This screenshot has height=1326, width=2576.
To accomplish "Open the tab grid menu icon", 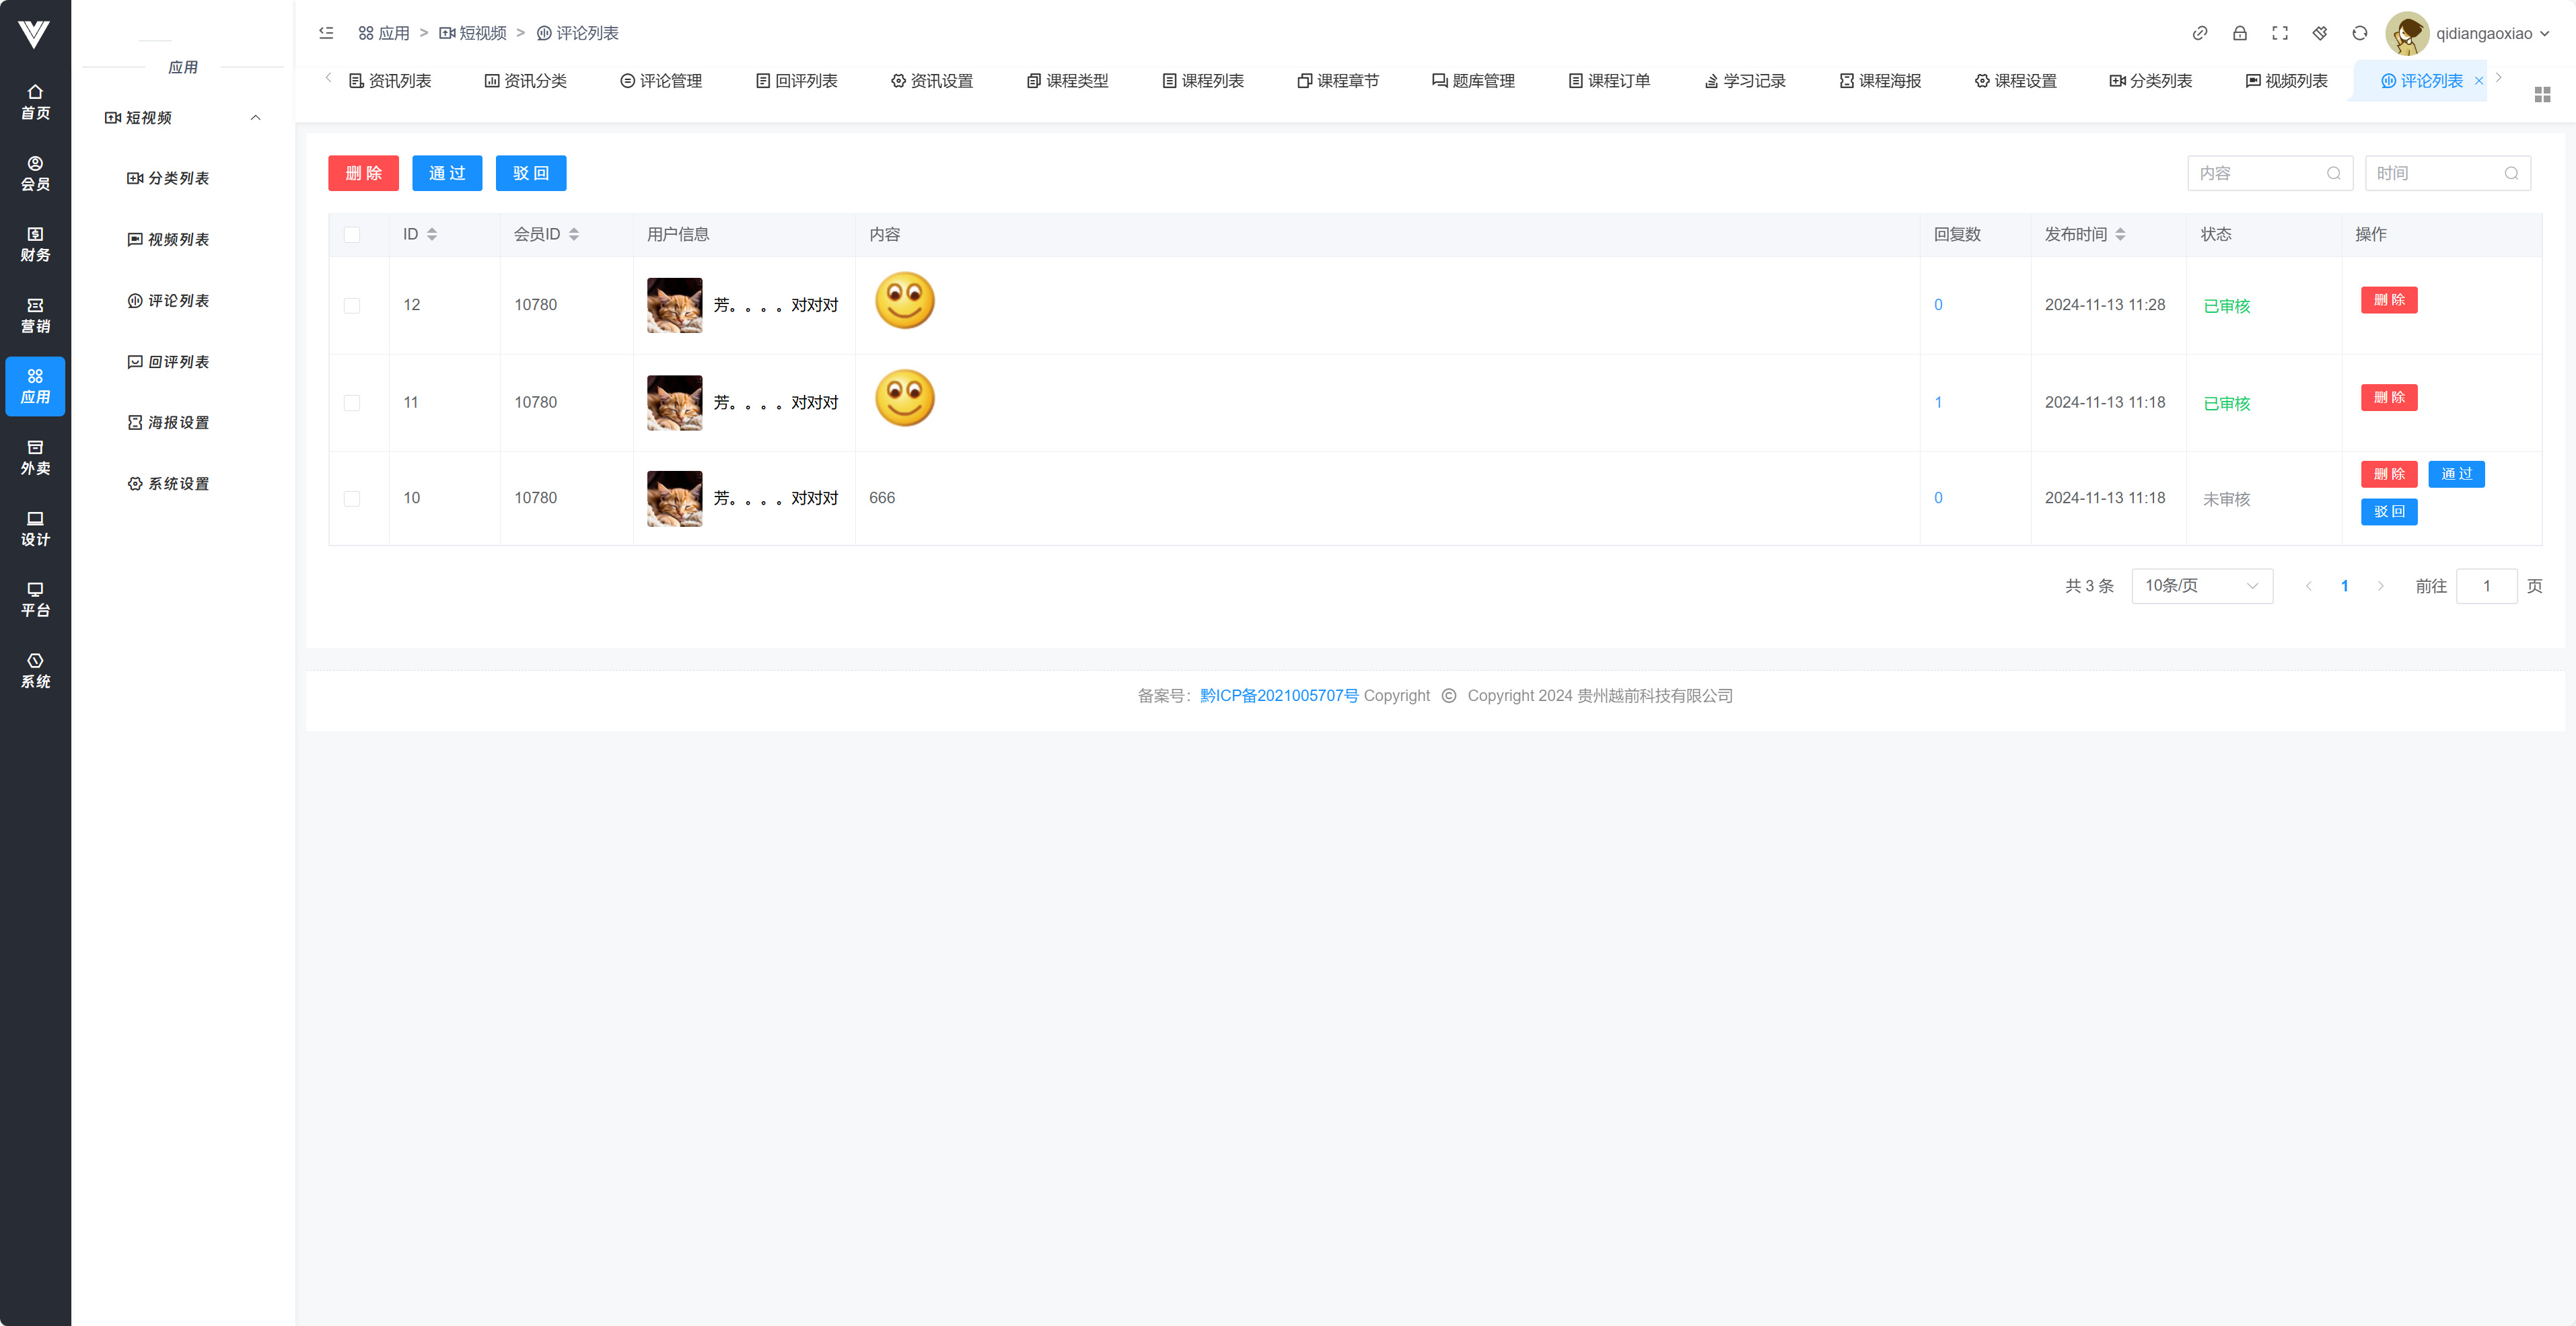I will click(2542, 94).
